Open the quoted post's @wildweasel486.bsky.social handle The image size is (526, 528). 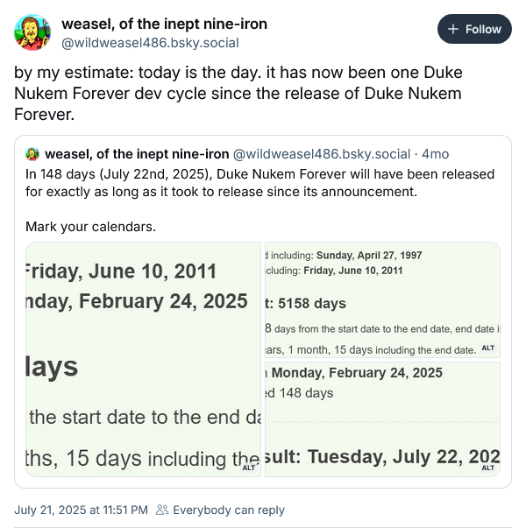(x=322, y=154)
